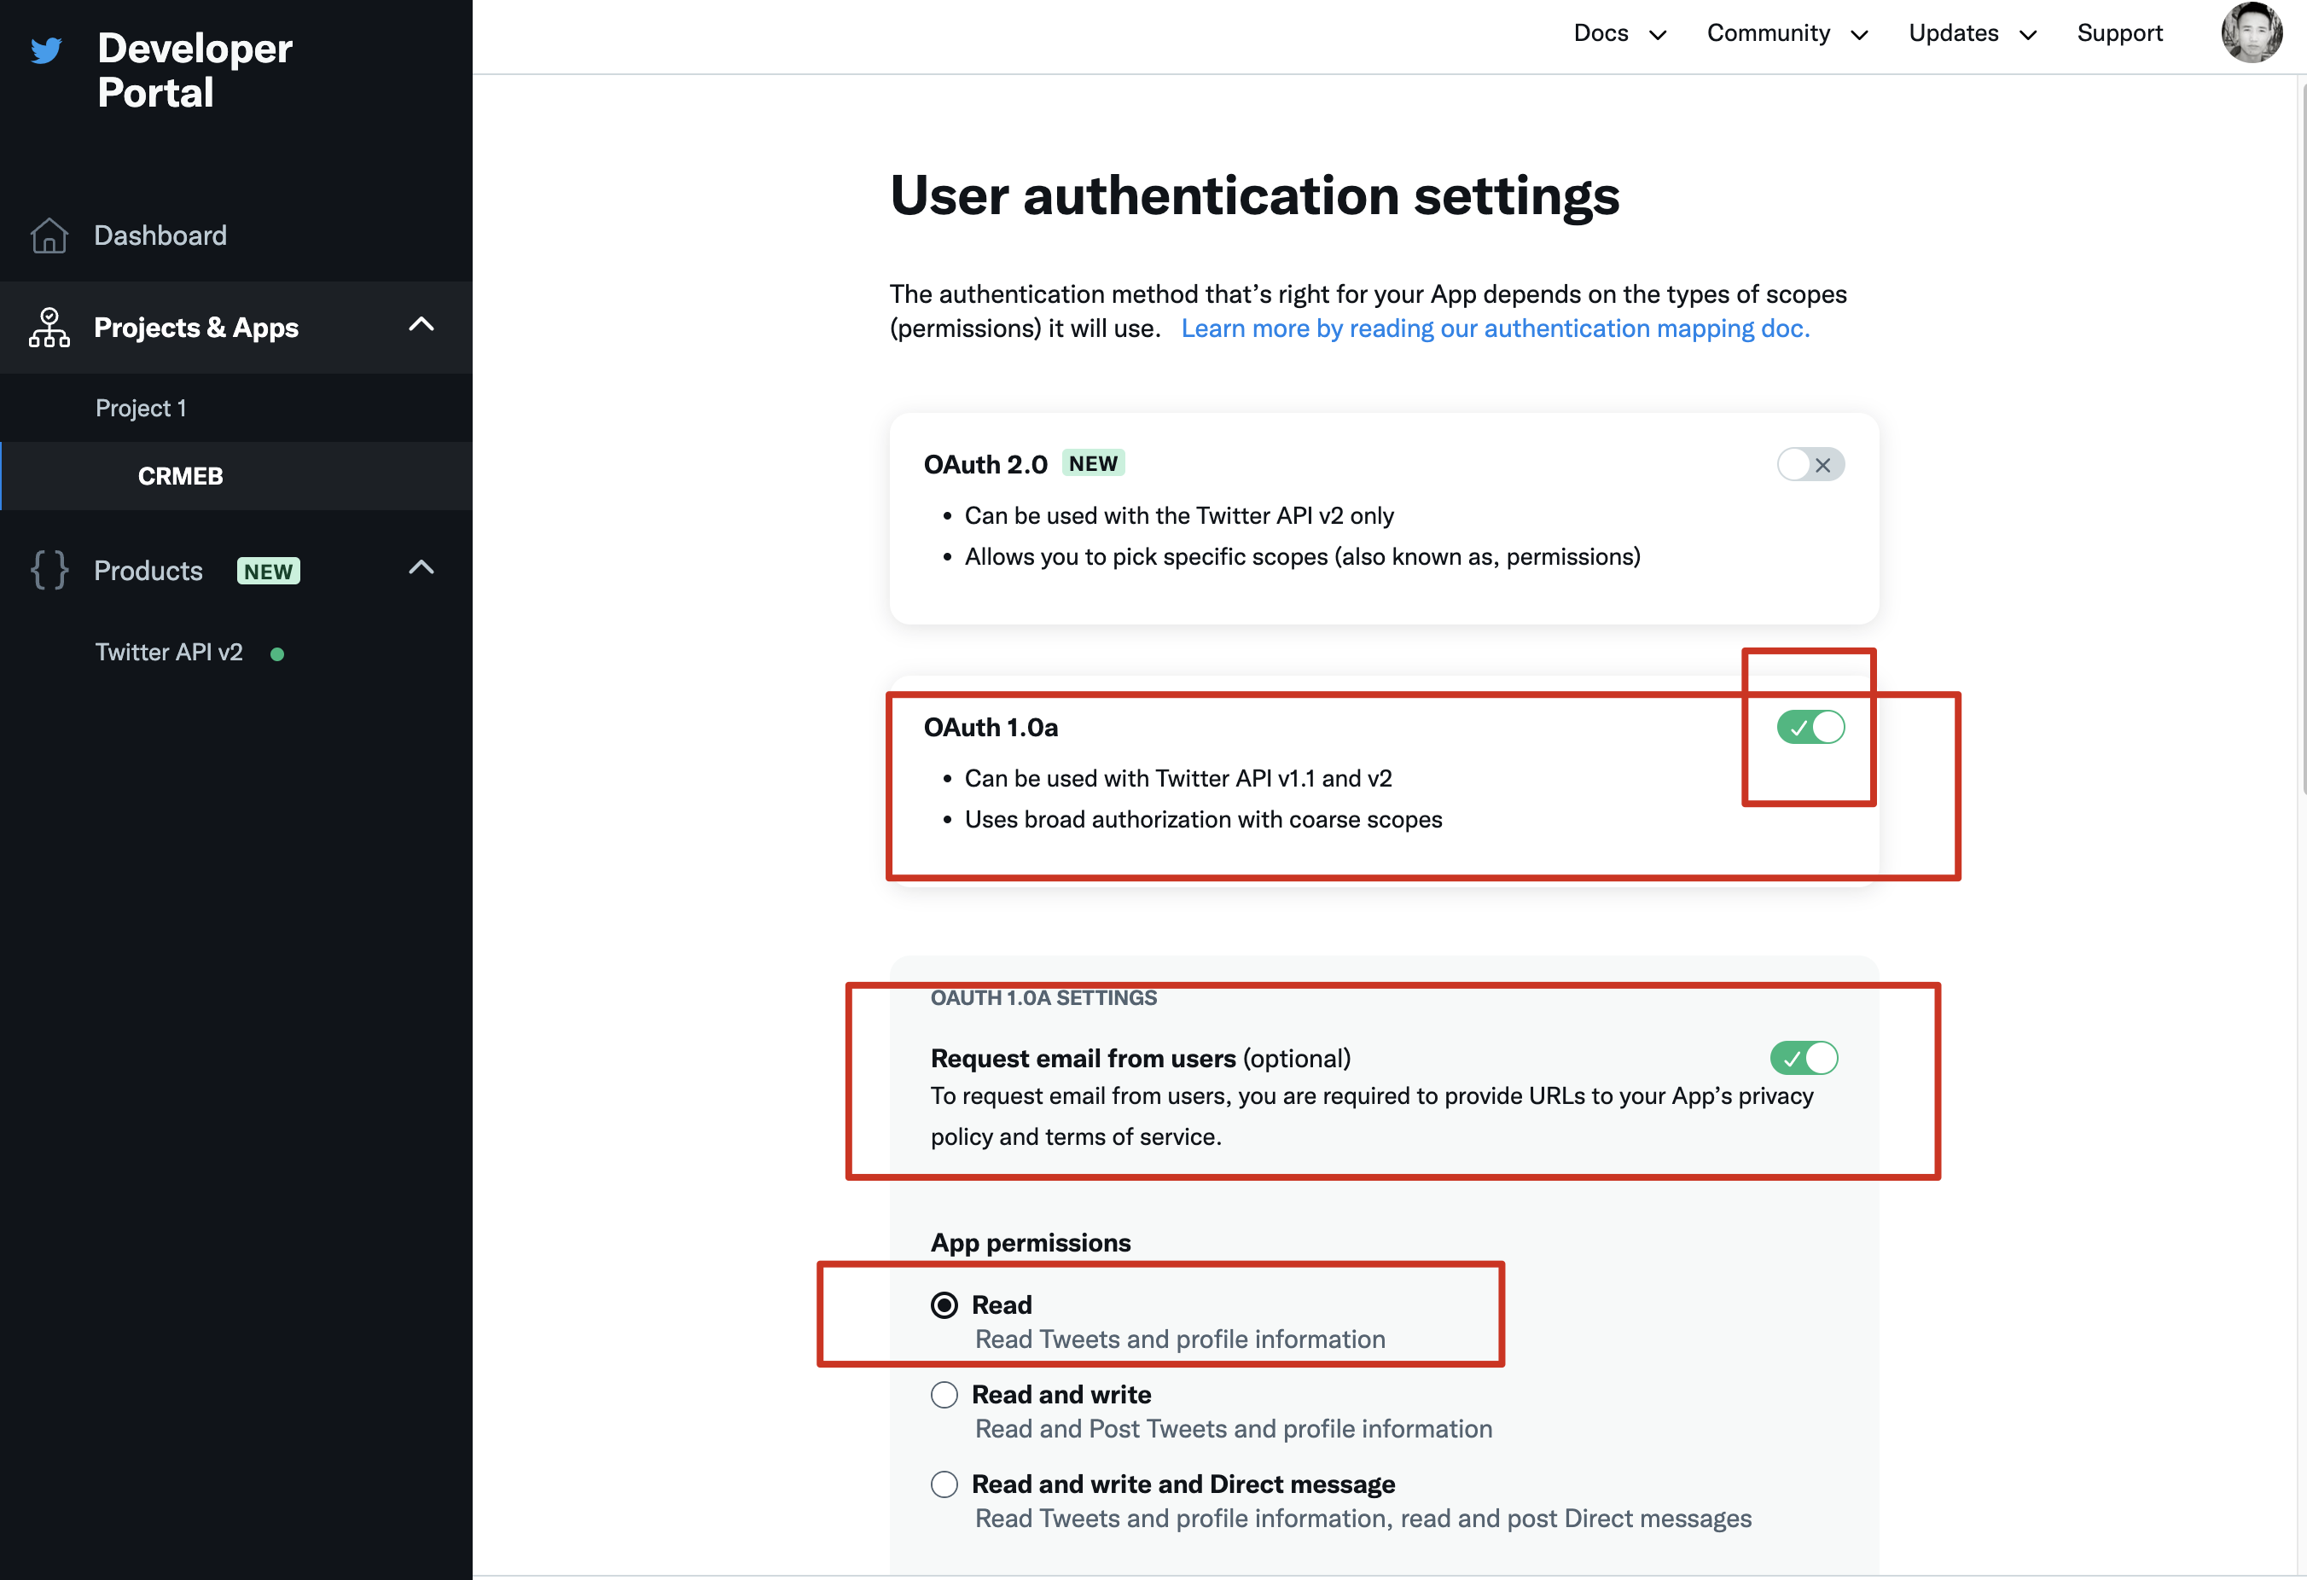Screen dimensions: 2307x1580
Task: Open the Docs menu
Action: click(1601, 32)
